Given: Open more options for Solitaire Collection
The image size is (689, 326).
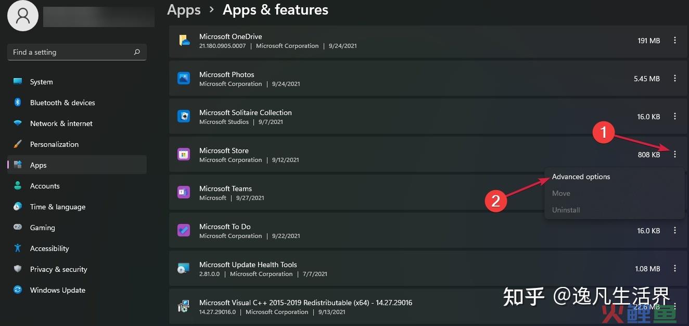Looking at the screenshot, I should (675, 116).
